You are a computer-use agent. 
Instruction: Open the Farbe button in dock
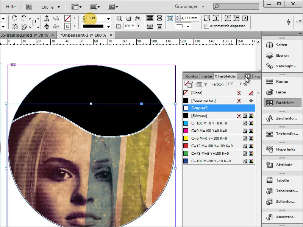(282, 92)
